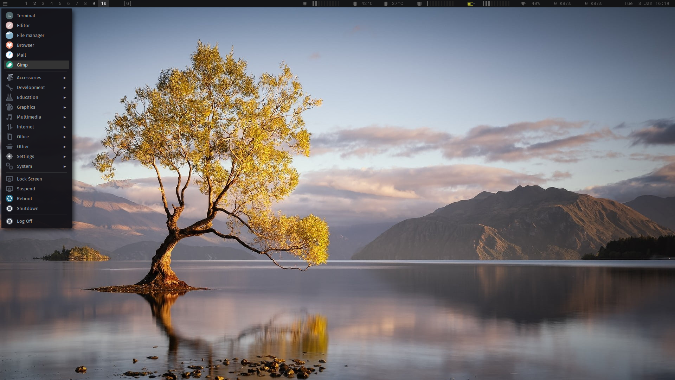The height and width of the screenshot is (380, 675).
Task: Open the hamburger menu icon at top-left
Action: [x=5, y=4]
